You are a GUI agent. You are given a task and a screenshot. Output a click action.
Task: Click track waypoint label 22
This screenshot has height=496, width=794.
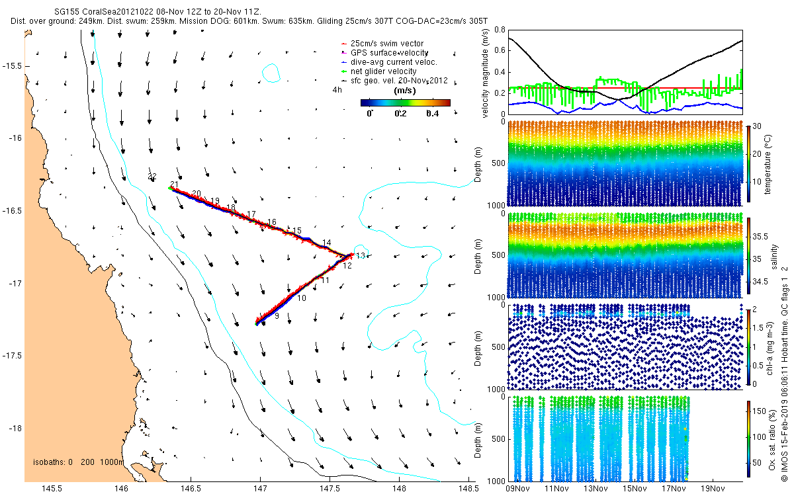(x=152, y=177)
